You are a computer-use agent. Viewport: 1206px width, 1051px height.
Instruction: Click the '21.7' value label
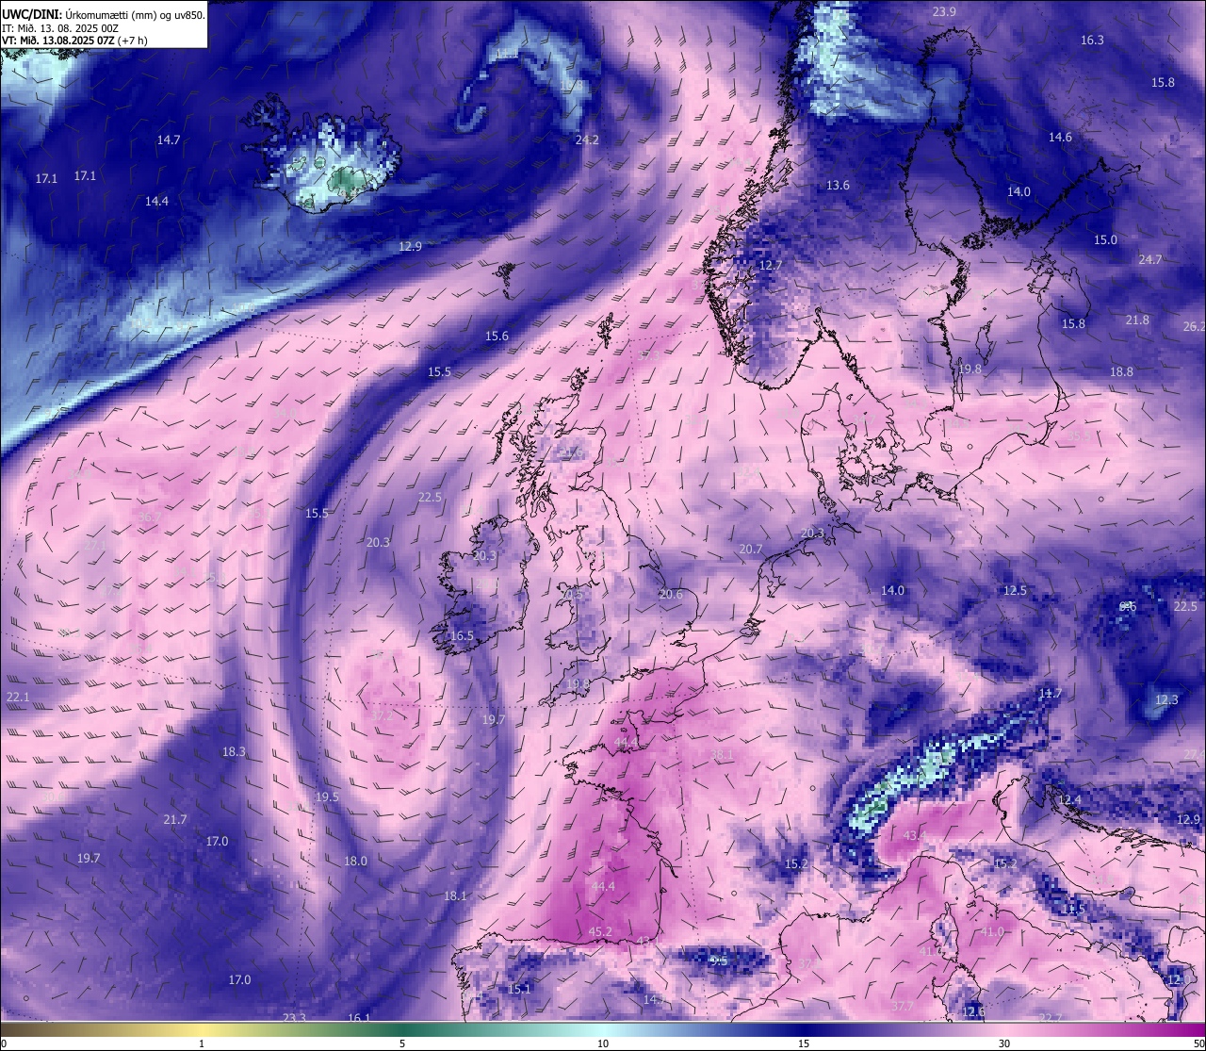174,819
